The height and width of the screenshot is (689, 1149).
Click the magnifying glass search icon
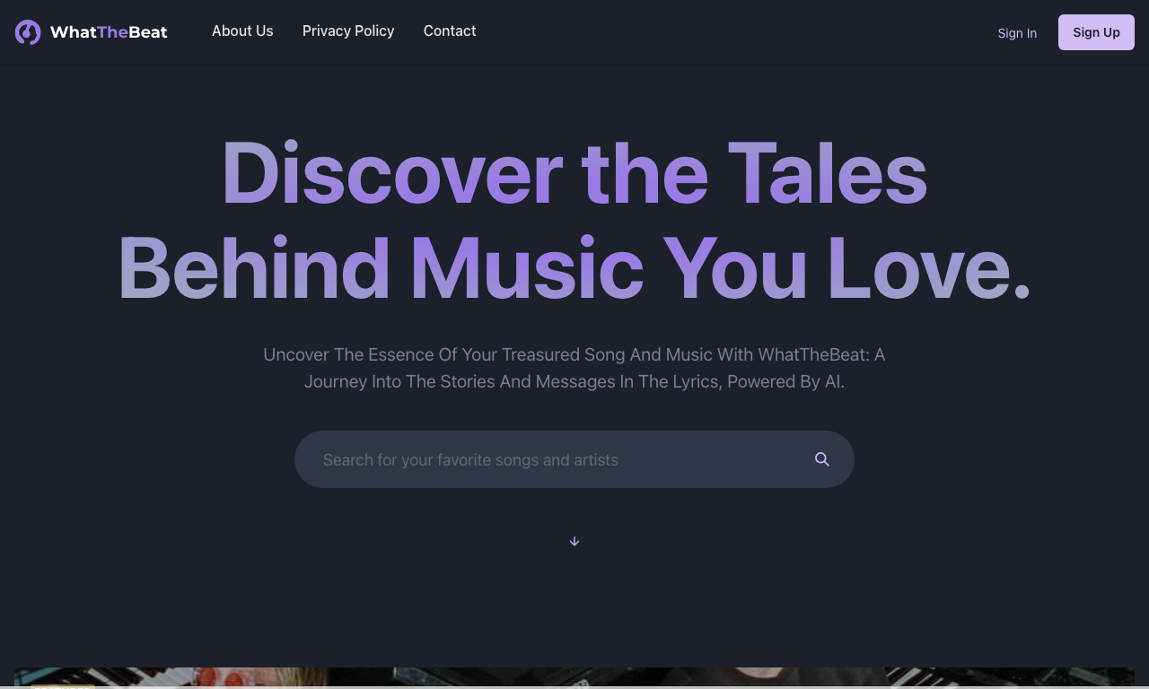coord(822,459)
